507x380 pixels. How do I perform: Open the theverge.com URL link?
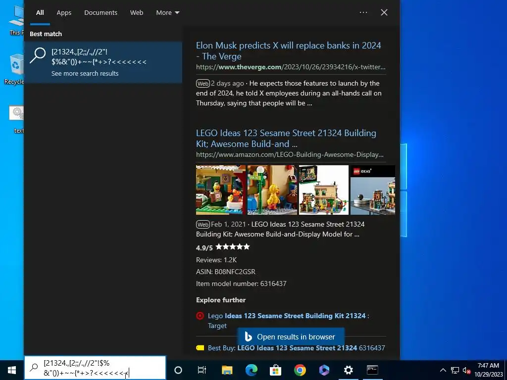291,67
